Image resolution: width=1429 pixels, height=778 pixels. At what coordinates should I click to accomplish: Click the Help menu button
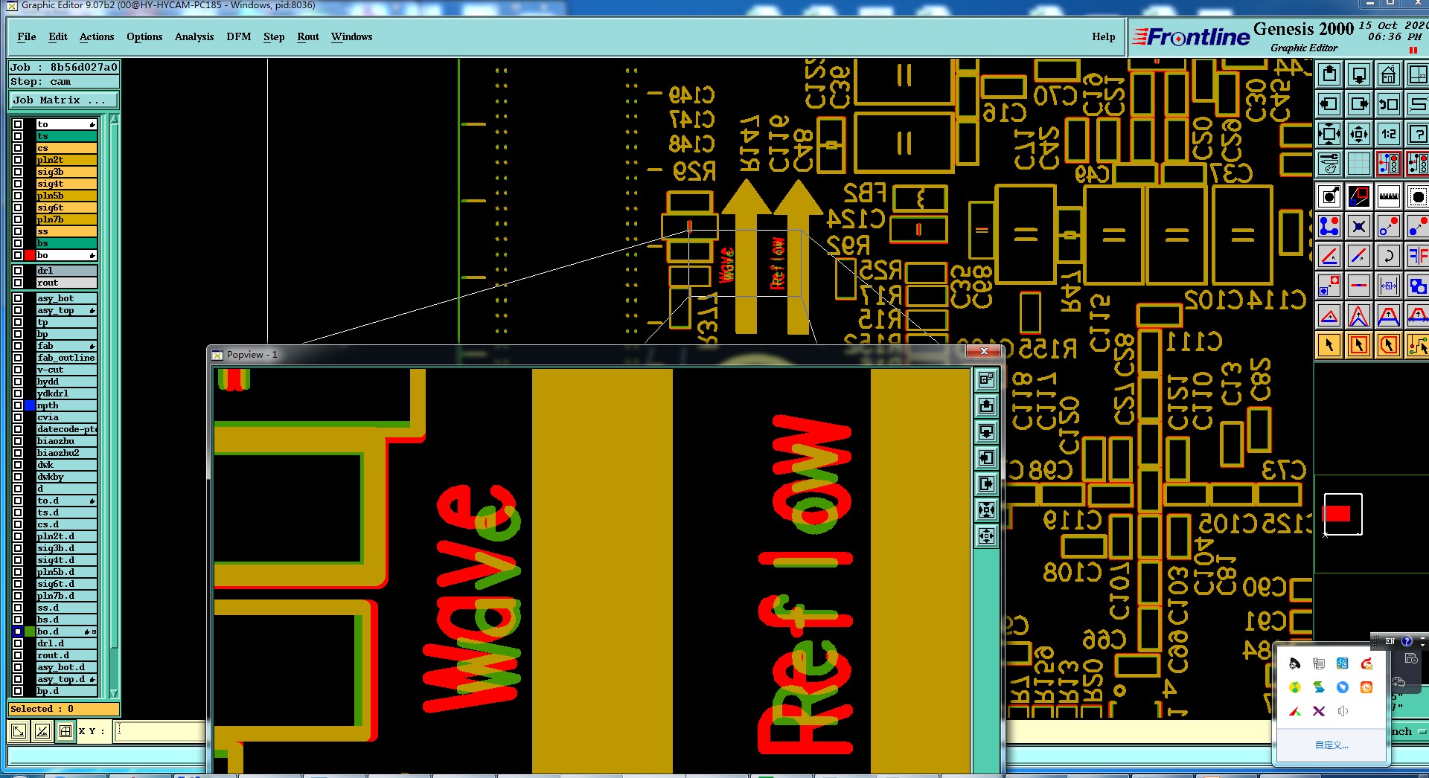pos(1104,36)
